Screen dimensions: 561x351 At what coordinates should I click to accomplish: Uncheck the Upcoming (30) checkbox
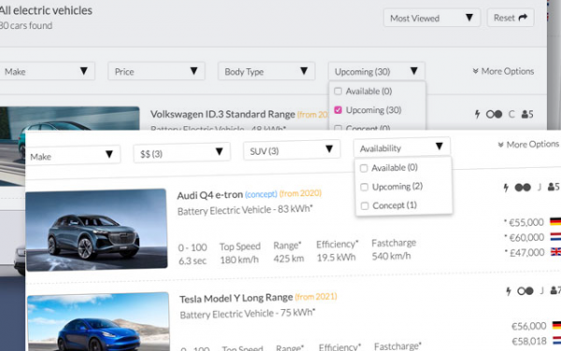tap(338, 110)
